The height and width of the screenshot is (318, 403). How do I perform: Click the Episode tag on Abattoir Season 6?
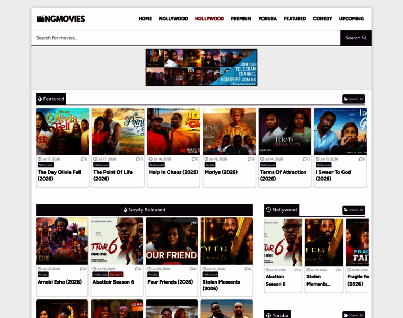[x=116, y=275]
